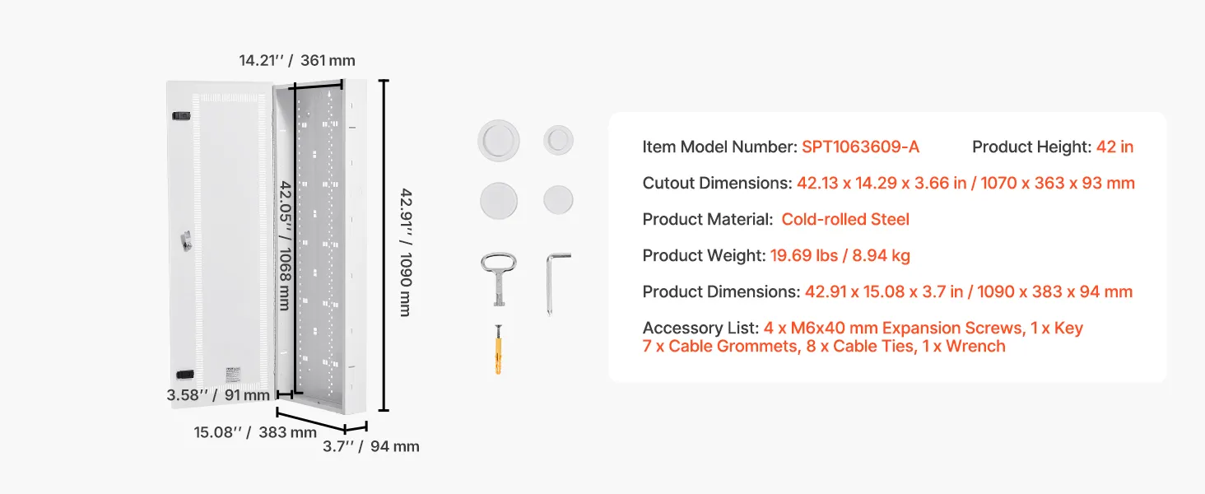Screen dimensions: 1205x494
Task: Select the large flat grommet cap
Action: click(498, 200)
